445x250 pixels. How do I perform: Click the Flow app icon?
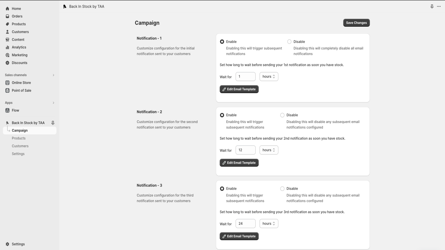point(8,111)
